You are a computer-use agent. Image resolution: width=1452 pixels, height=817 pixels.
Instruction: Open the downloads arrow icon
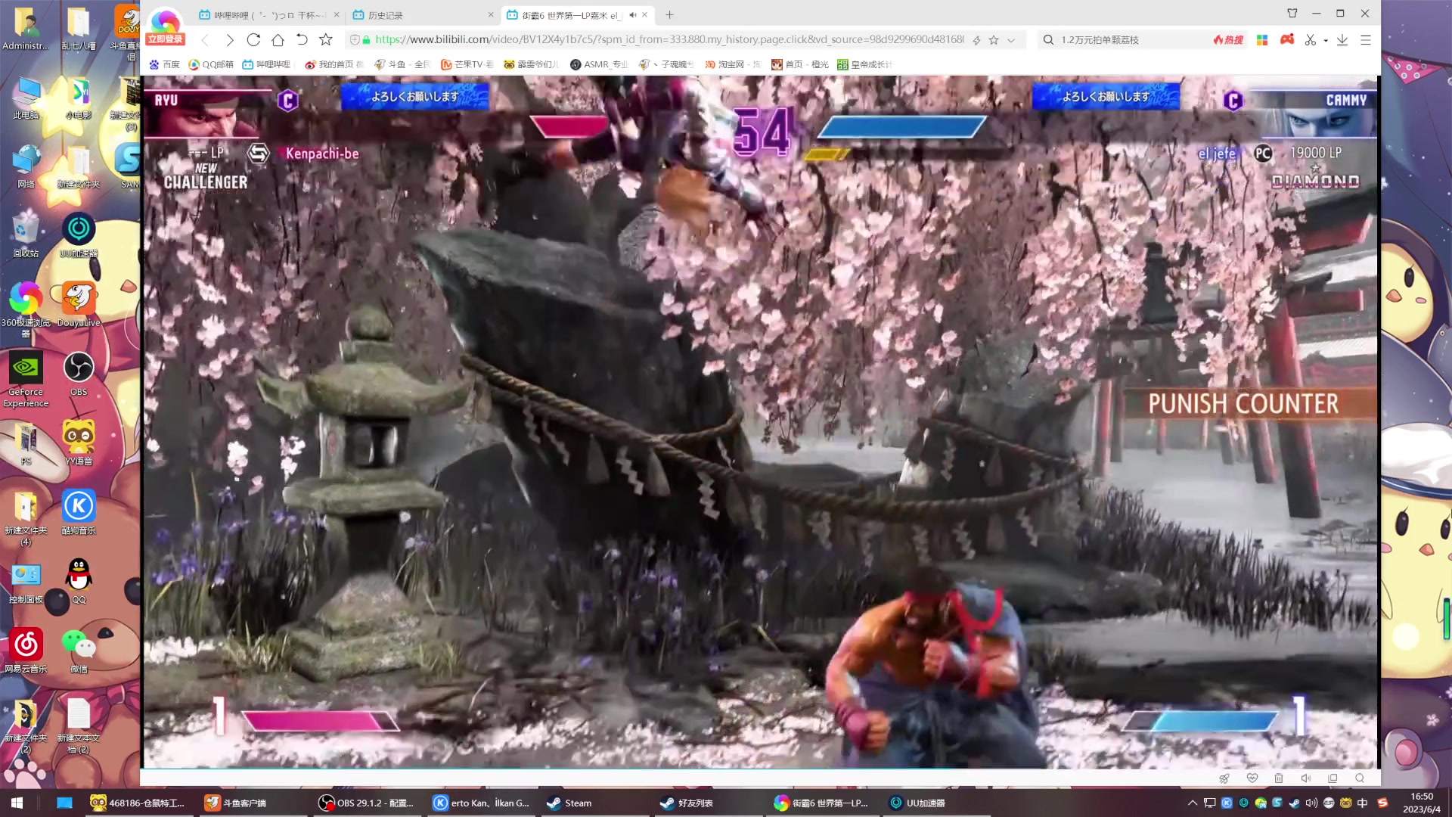(1342, 40)
